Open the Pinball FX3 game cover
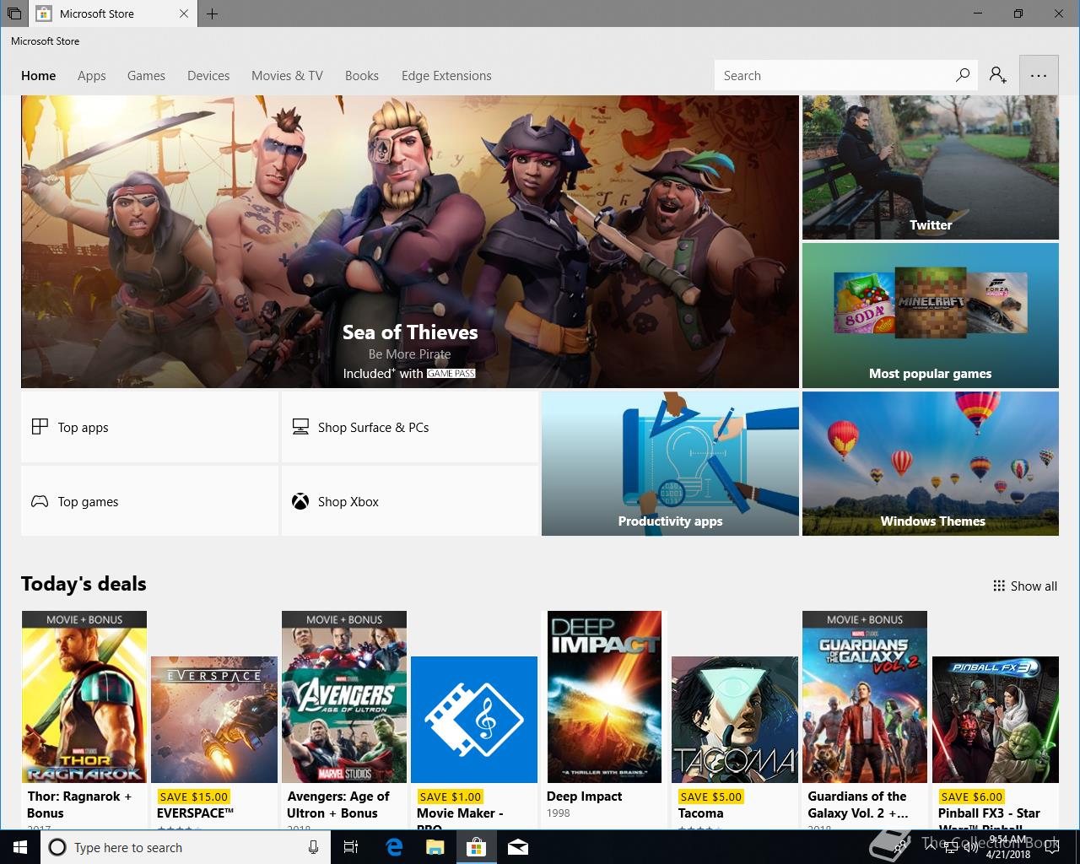Screen dimensions: 1080x864 (995, 720)
